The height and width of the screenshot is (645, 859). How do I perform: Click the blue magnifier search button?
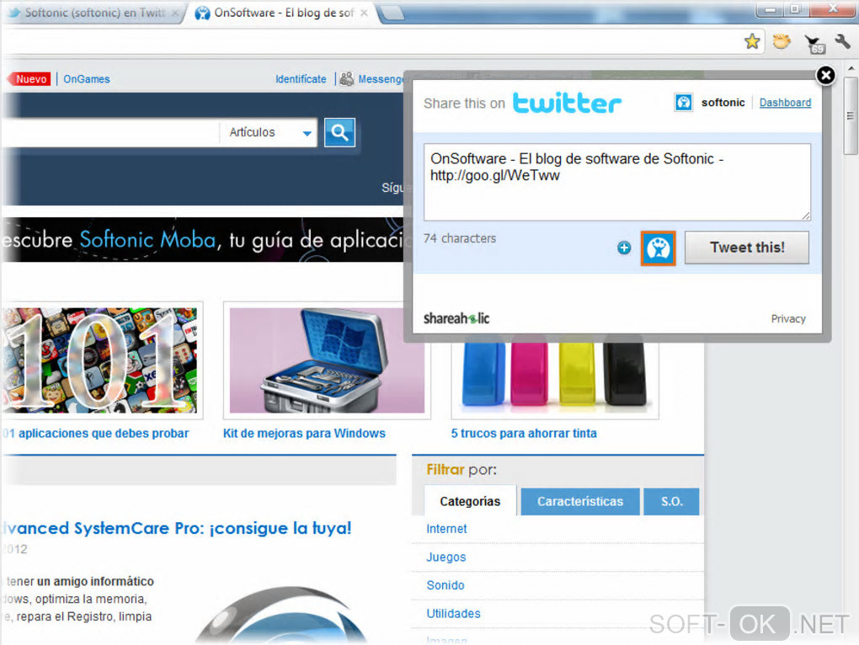point(339,132)
